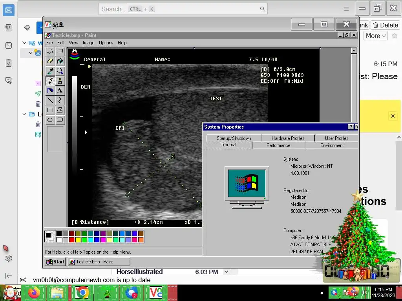
Task: Collapse the Local Folders tree chevron
Action: [x=24, y=114]
